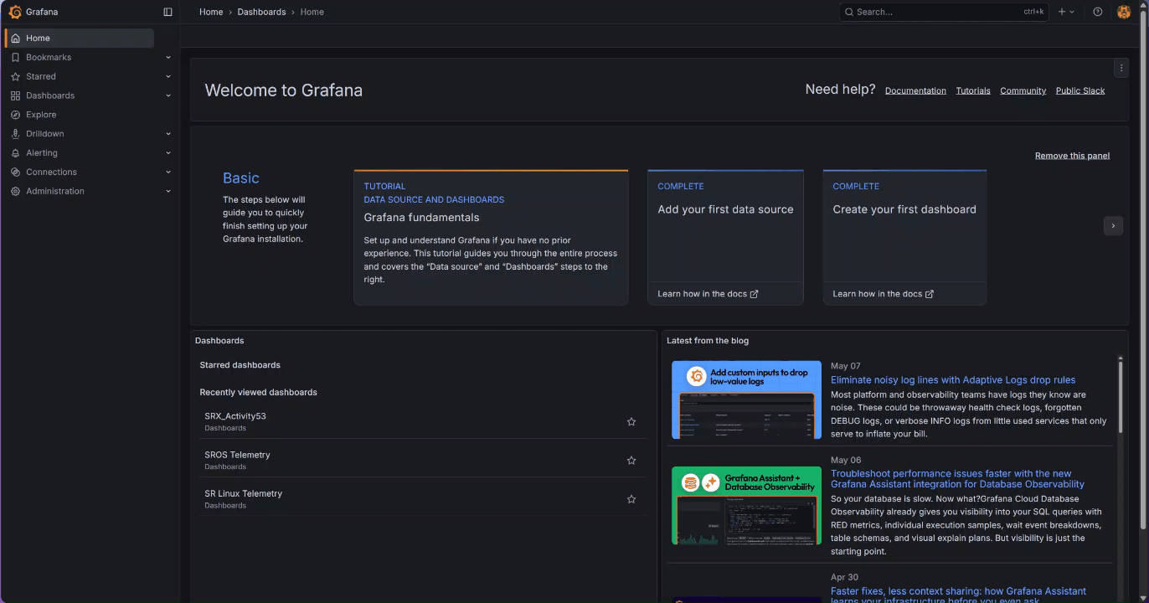The width and height of the screenshot is (1149, 603).
Task: Click the magnifier icon in the search box
Action: 848,12
